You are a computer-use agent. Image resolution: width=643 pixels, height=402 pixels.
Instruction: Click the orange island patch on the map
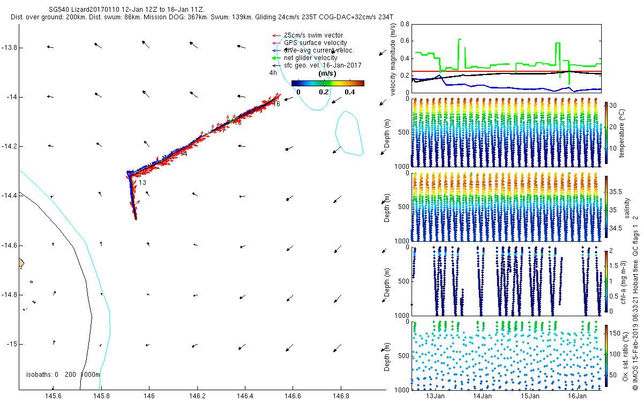click(x=21, y=263)
